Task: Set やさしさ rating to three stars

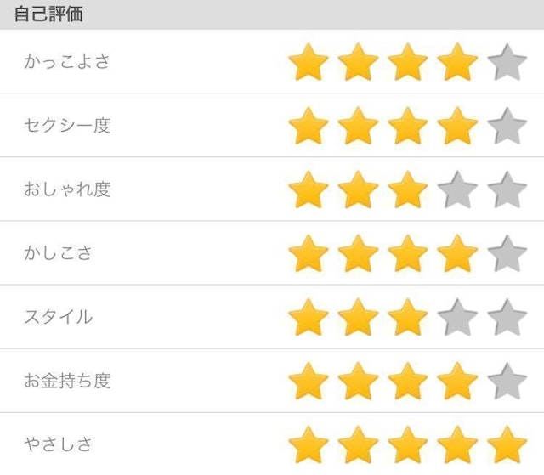Action: pos(408,444)
